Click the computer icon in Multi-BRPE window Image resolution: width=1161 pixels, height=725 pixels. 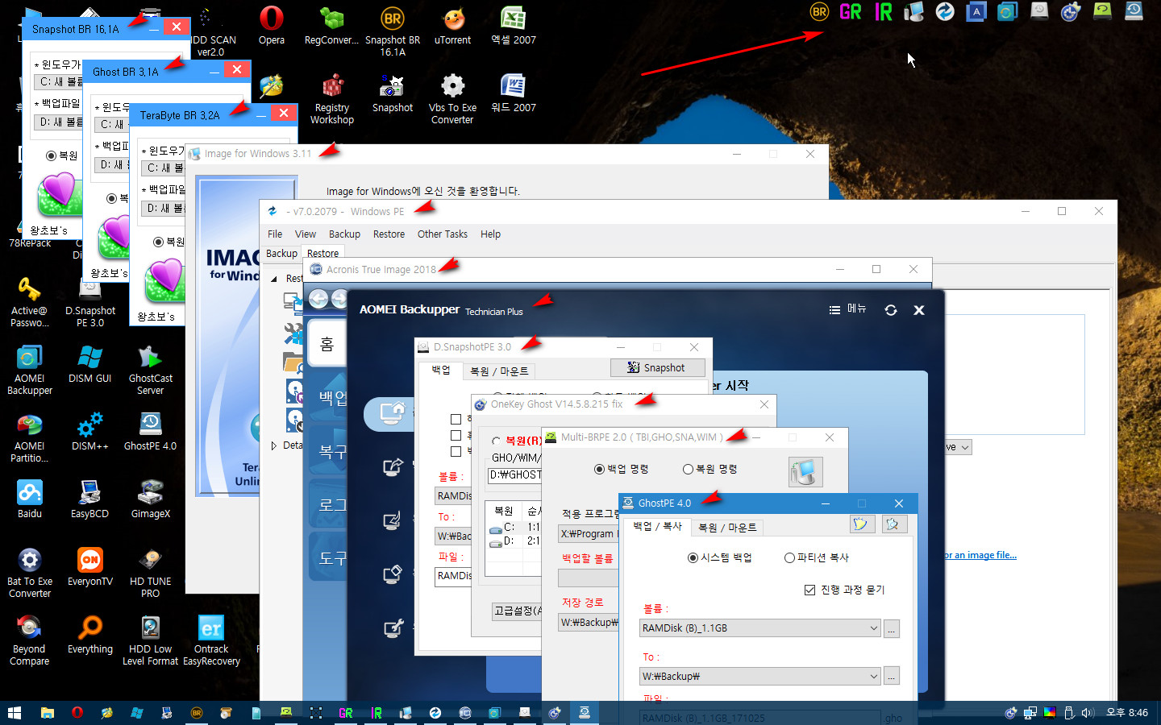point(805,472)
